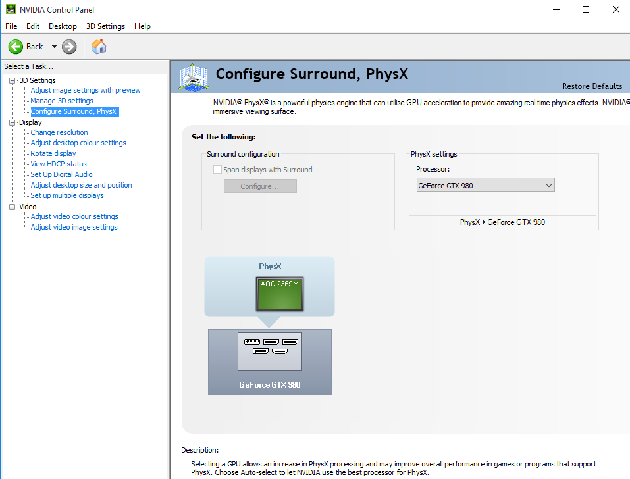The height and width of the screenshot is (479, 630).
Task: Click the grey Forward arrow icon
Action: (69, 47)
